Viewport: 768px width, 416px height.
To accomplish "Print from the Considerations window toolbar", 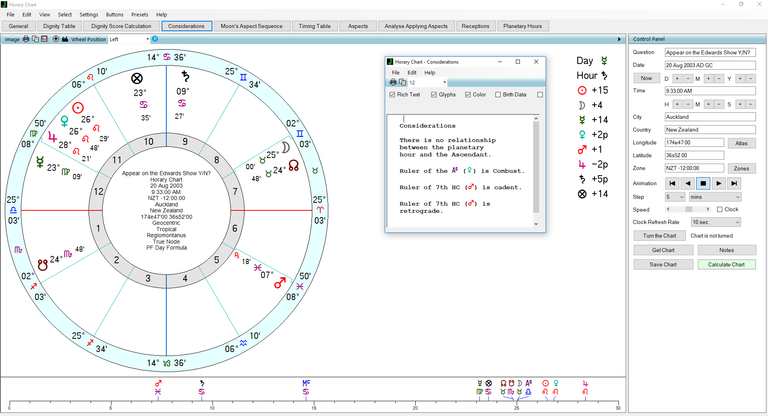I will tap(393, 82).
